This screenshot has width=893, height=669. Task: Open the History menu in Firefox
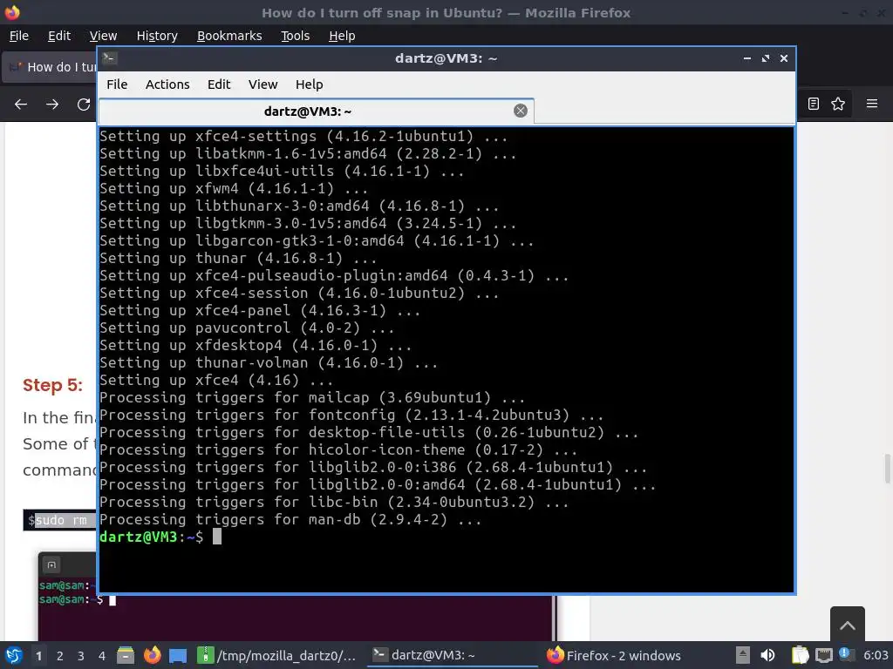(x=157, y=36)
